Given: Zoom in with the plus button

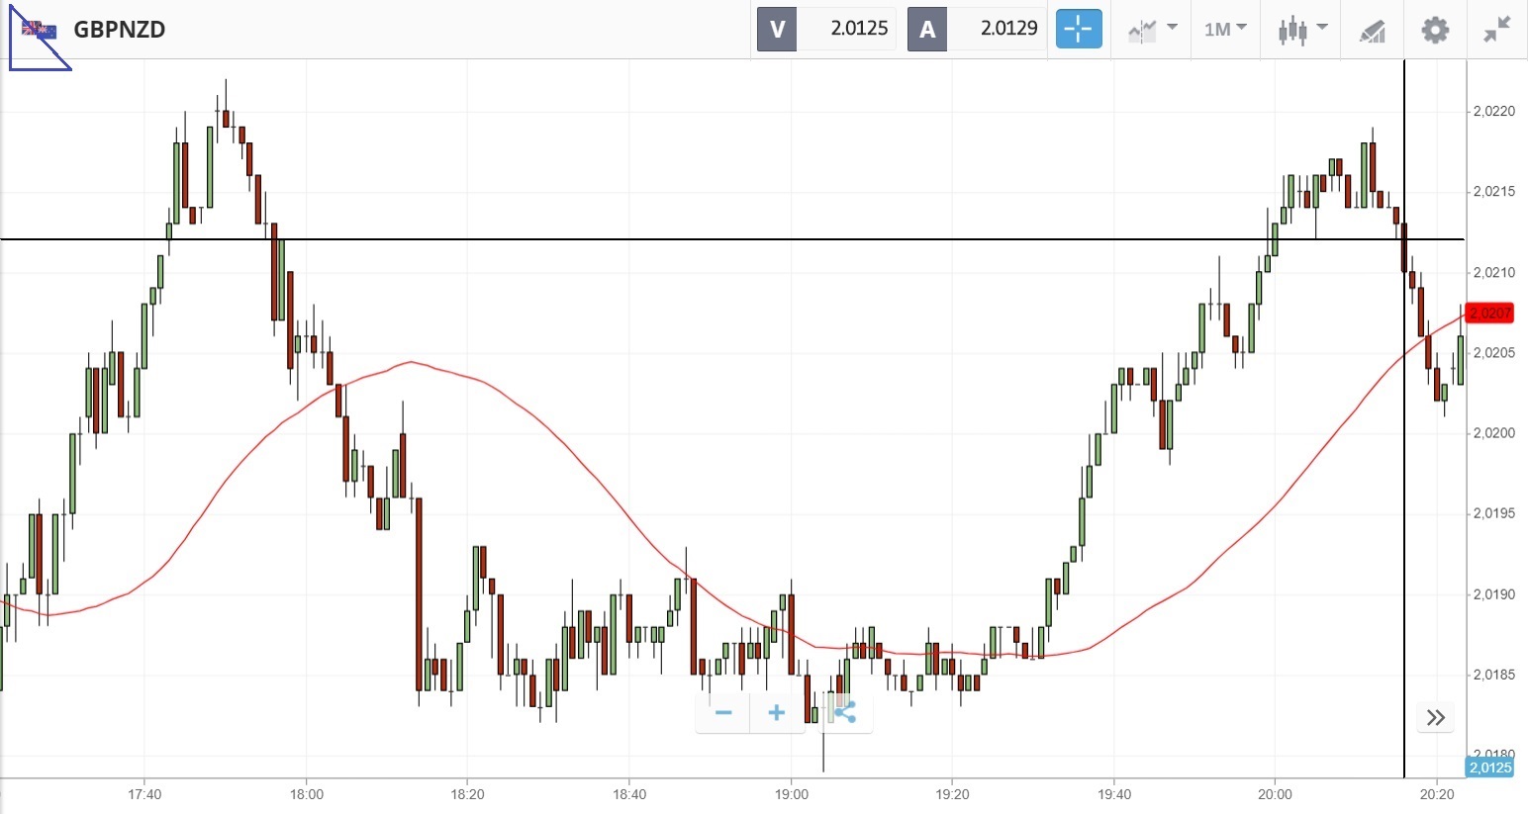Looking at the screenshot, I should point(776,713).
